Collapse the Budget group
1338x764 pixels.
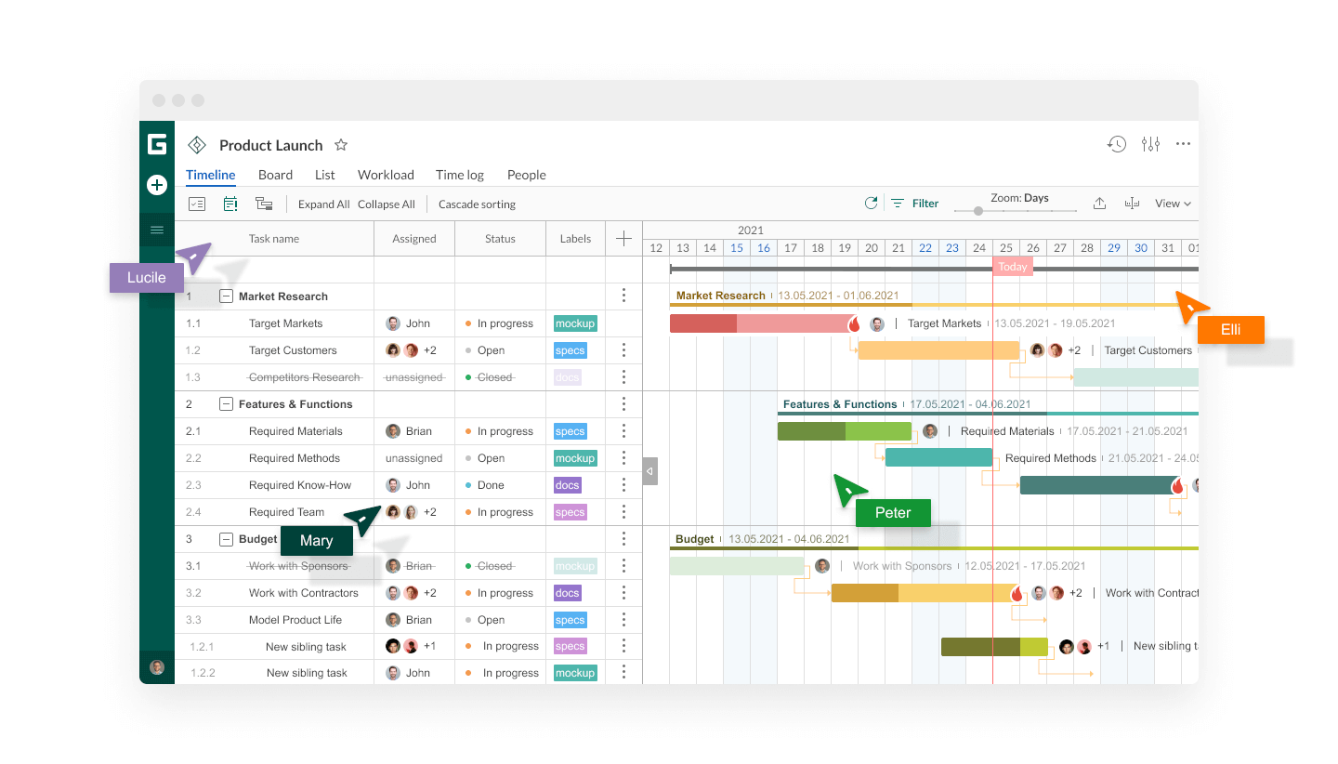coord(226,538)
